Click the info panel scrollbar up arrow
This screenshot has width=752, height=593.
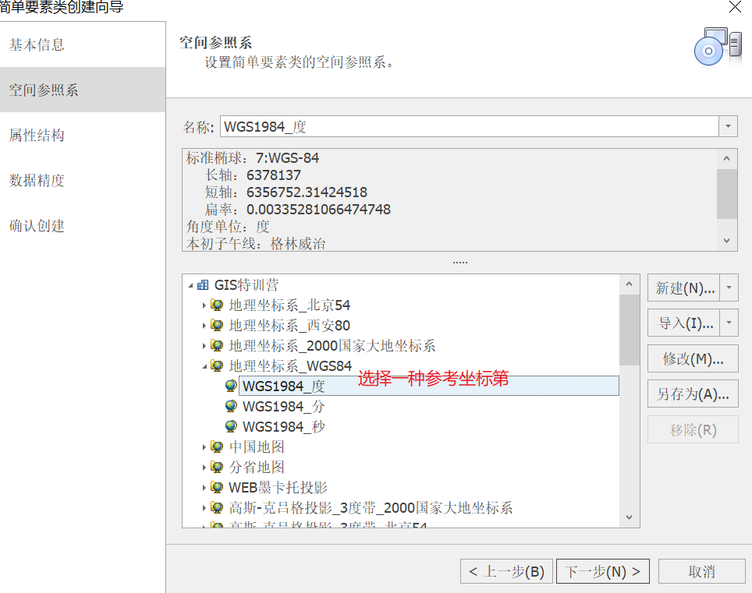[726, 158]
